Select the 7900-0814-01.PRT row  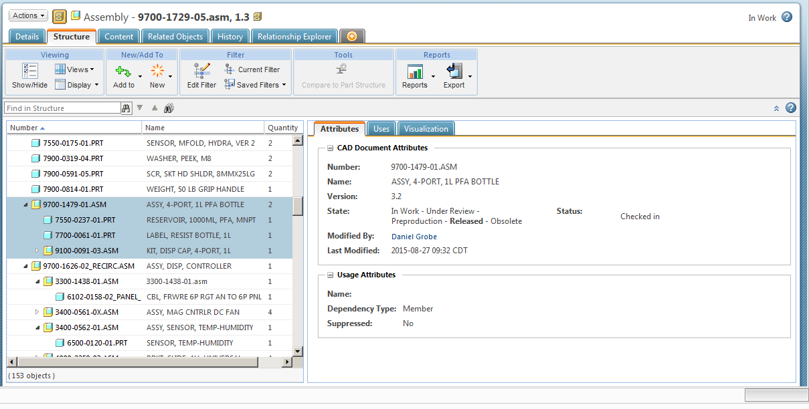tap(150, 189)
